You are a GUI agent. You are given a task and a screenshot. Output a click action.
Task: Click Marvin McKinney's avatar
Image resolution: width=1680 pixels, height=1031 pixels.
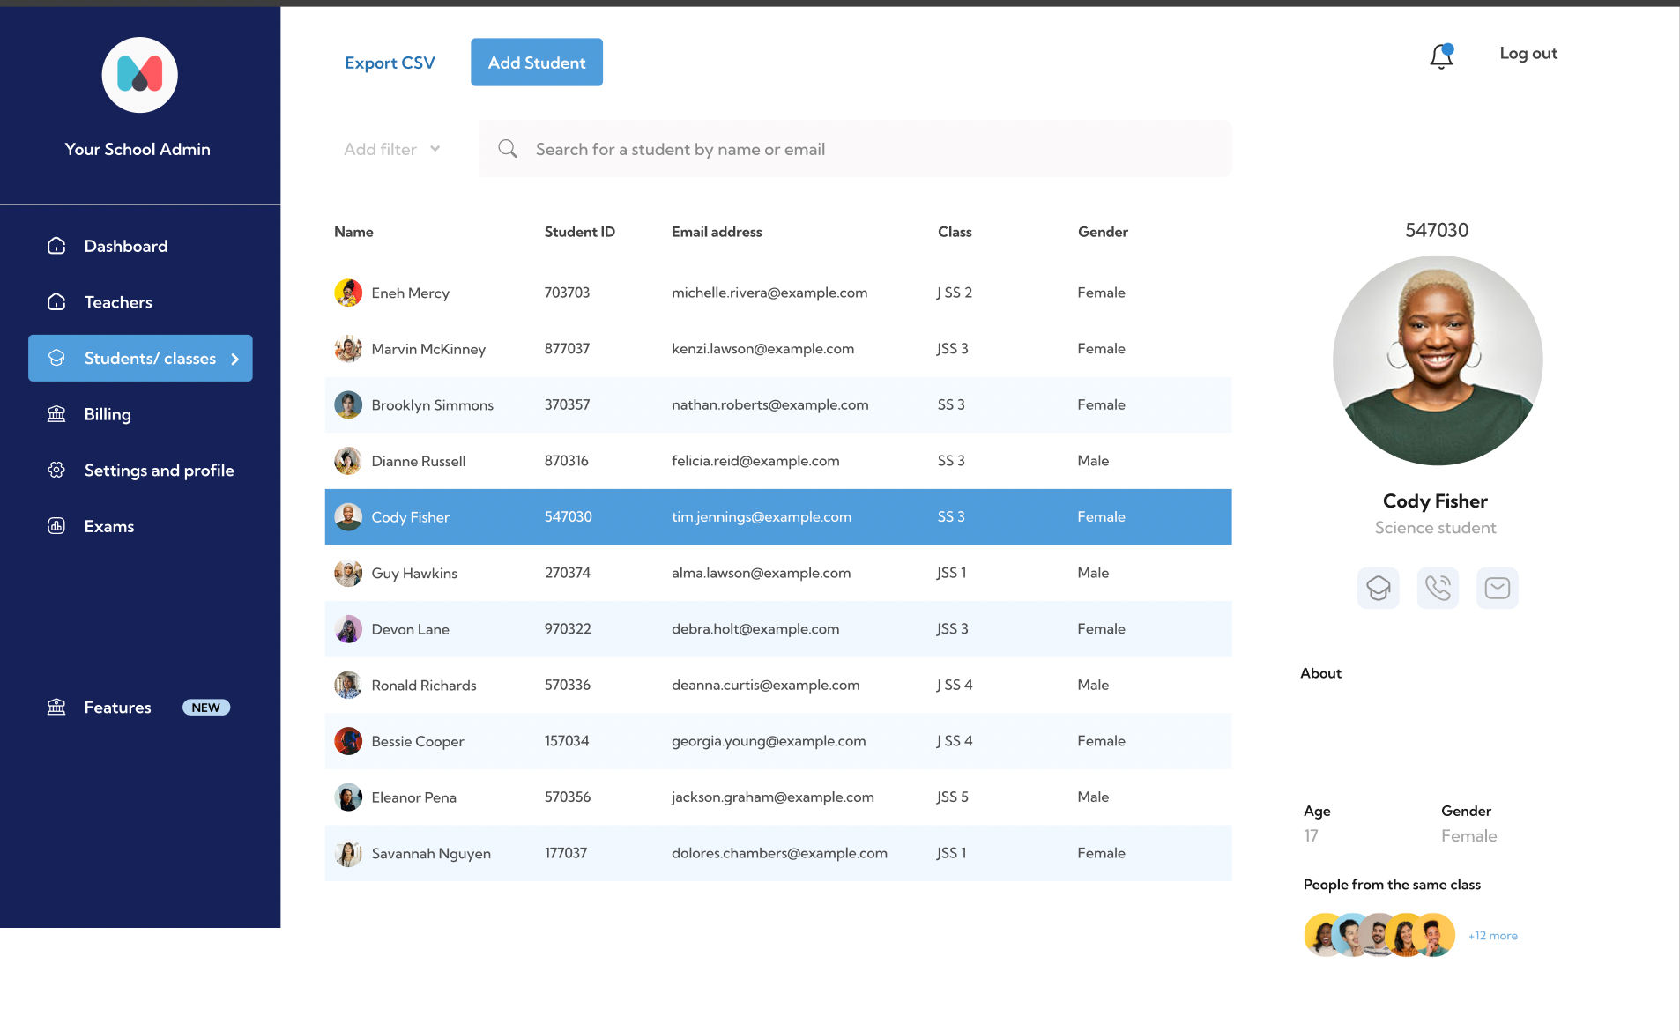348,349
